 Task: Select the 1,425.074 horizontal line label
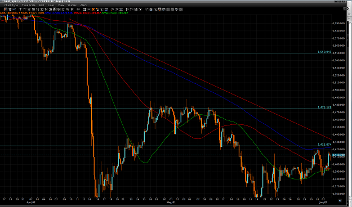point(324,145)
